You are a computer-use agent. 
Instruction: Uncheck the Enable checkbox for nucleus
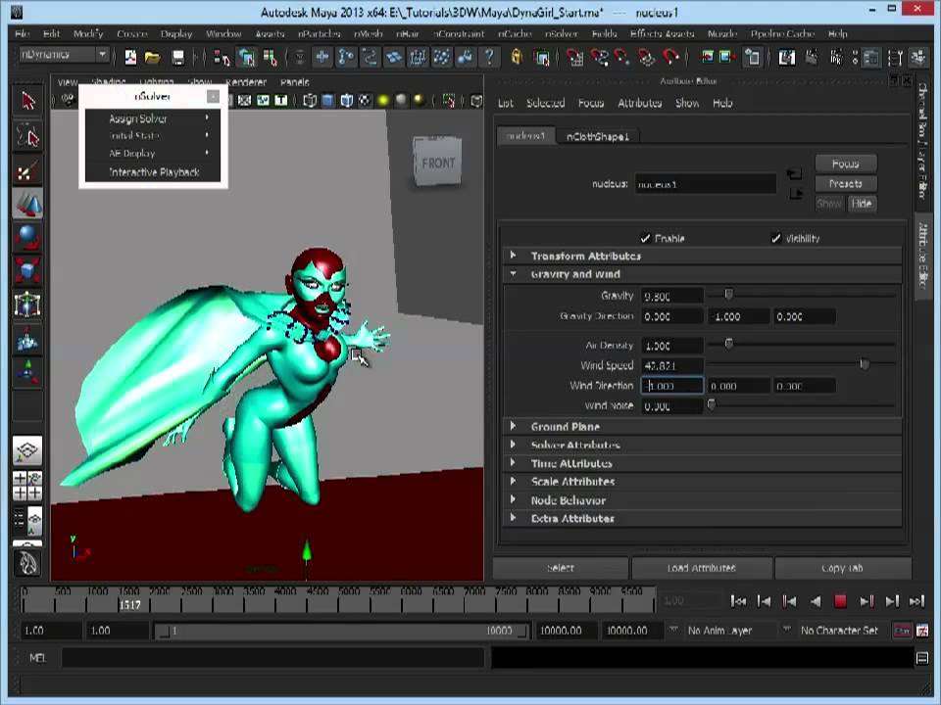tap(645, 238)
